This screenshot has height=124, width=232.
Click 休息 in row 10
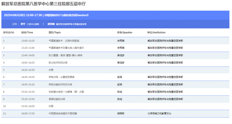click(51, 106)
